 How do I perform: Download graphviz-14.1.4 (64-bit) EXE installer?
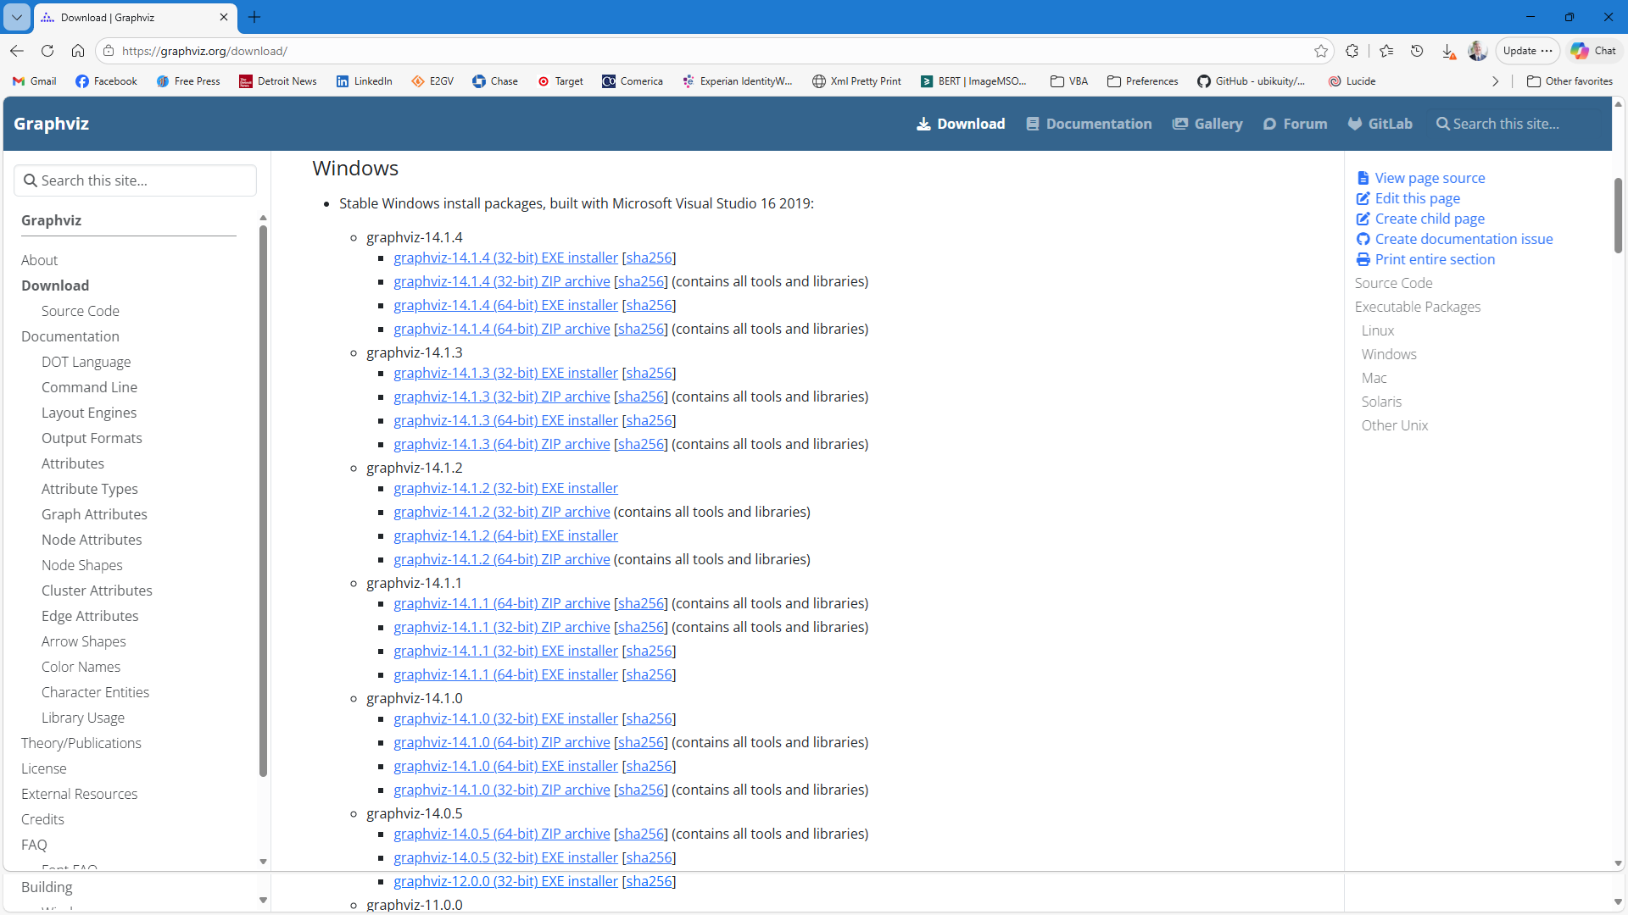505,305
